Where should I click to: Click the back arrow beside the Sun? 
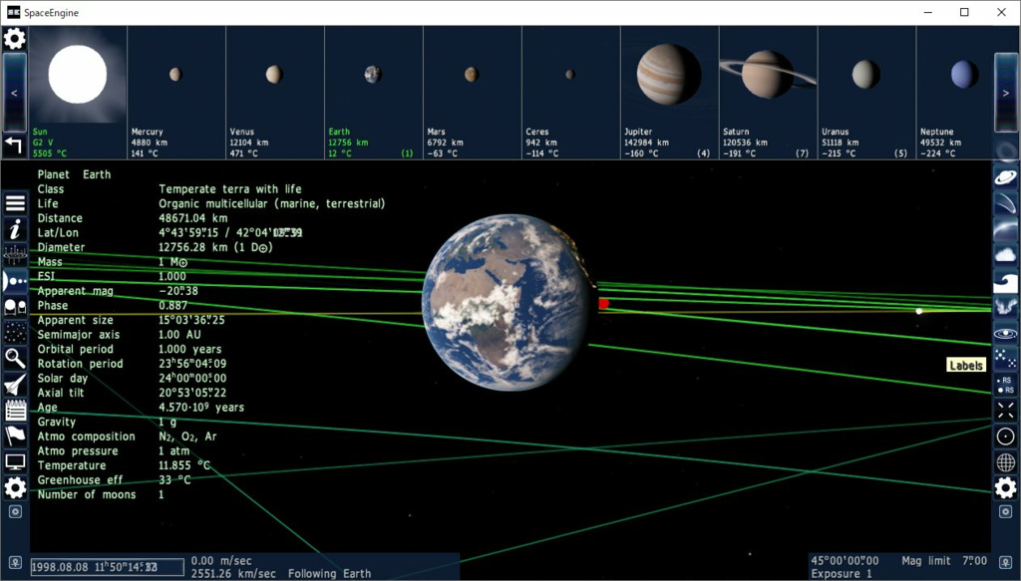point(14,145)
